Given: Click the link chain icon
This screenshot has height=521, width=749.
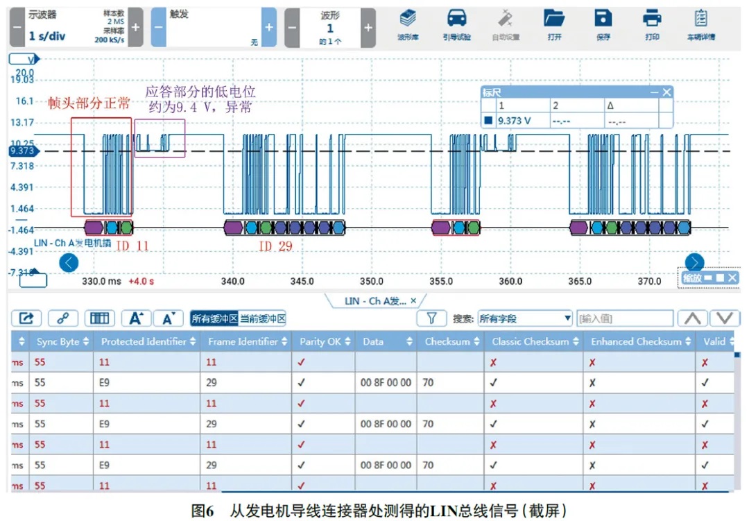Looking at the screenshot, I should 63,318.
